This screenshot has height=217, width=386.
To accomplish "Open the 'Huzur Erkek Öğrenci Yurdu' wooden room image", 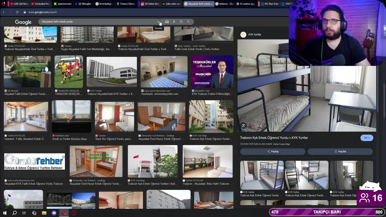I will 96,161.
